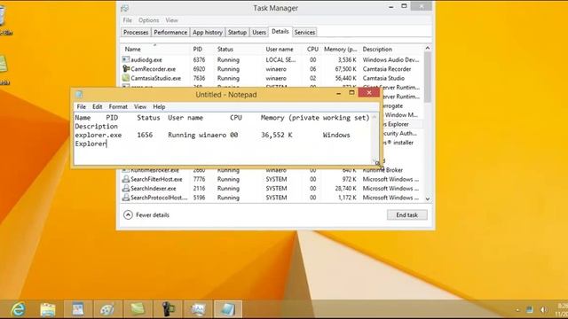Select the CamRecorder.exe row name
This screenshot has width=568, height=319.
[153, 69]
